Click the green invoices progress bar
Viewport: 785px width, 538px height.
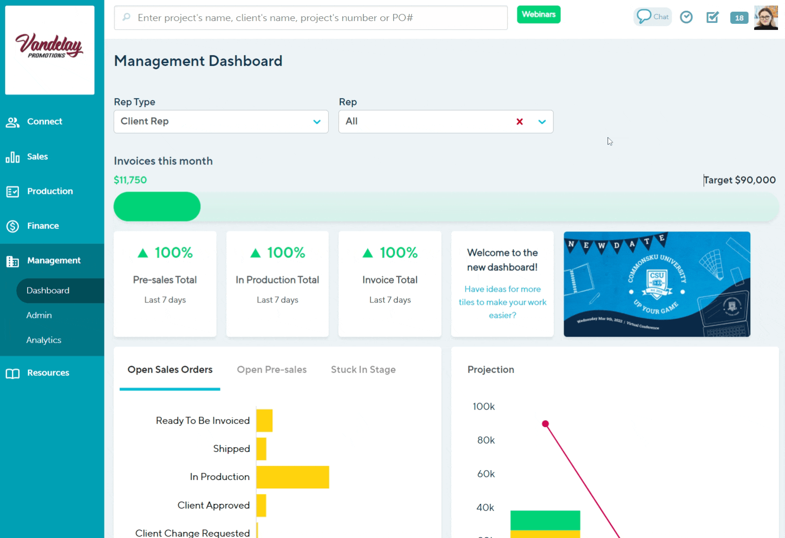click(x=157, y=206)
